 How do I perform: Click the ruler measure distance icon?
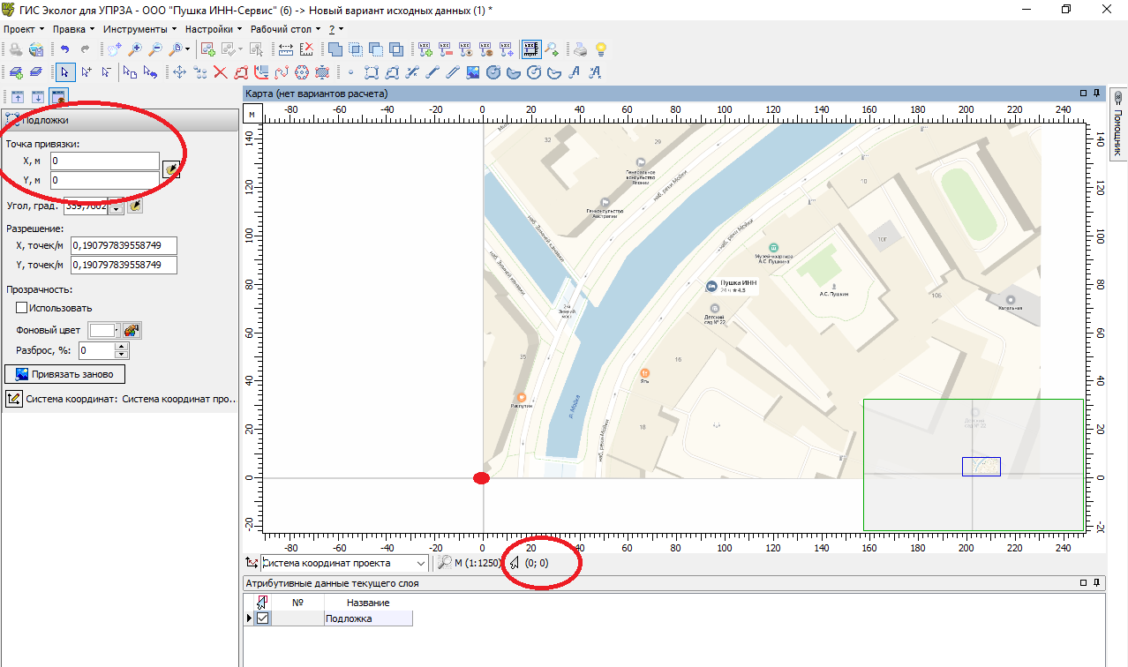tap(285, 49)
